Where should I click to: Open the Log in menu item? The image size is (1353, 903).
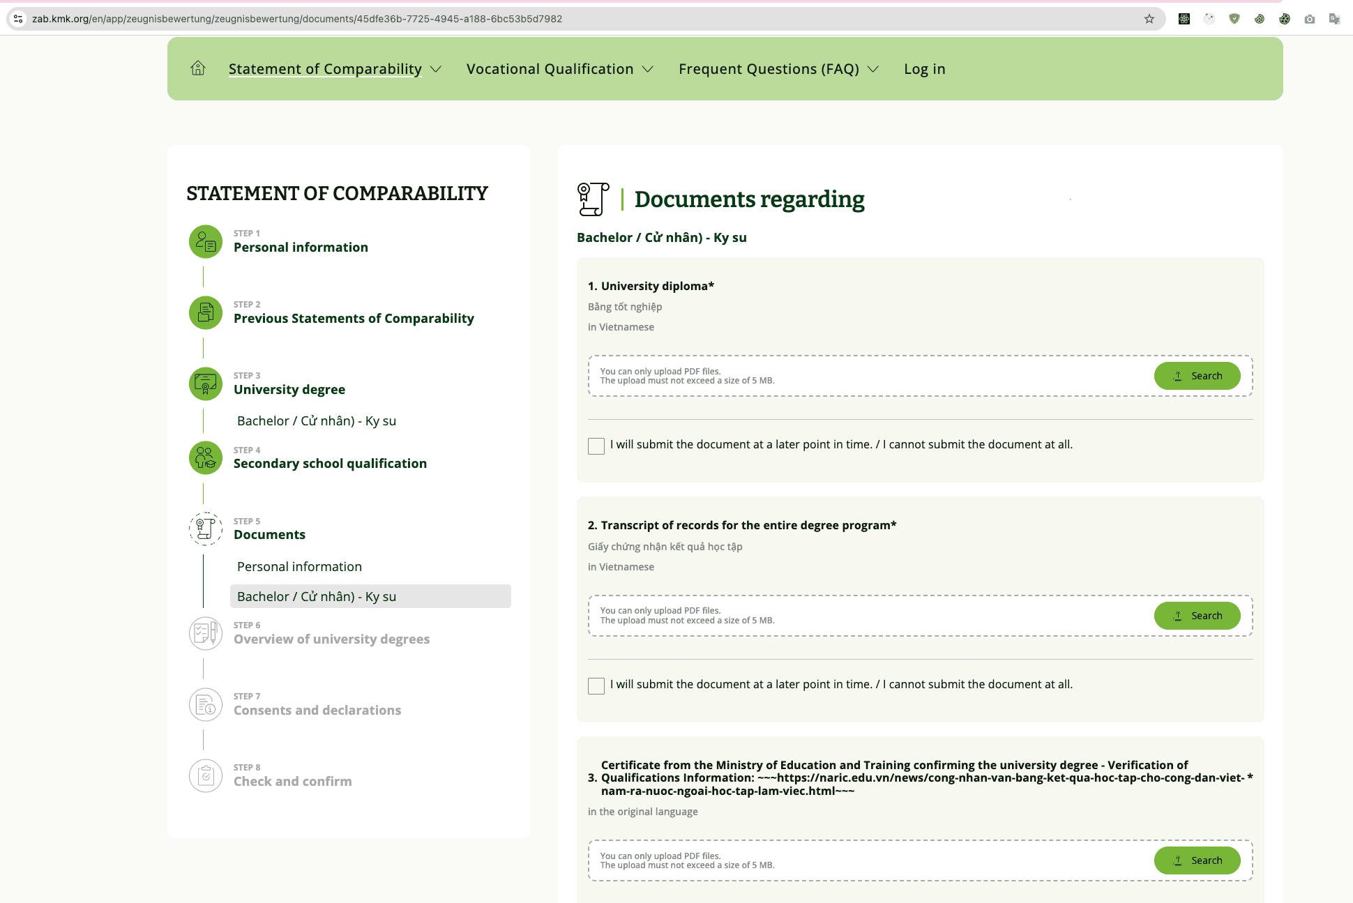(x=924, y=69)
